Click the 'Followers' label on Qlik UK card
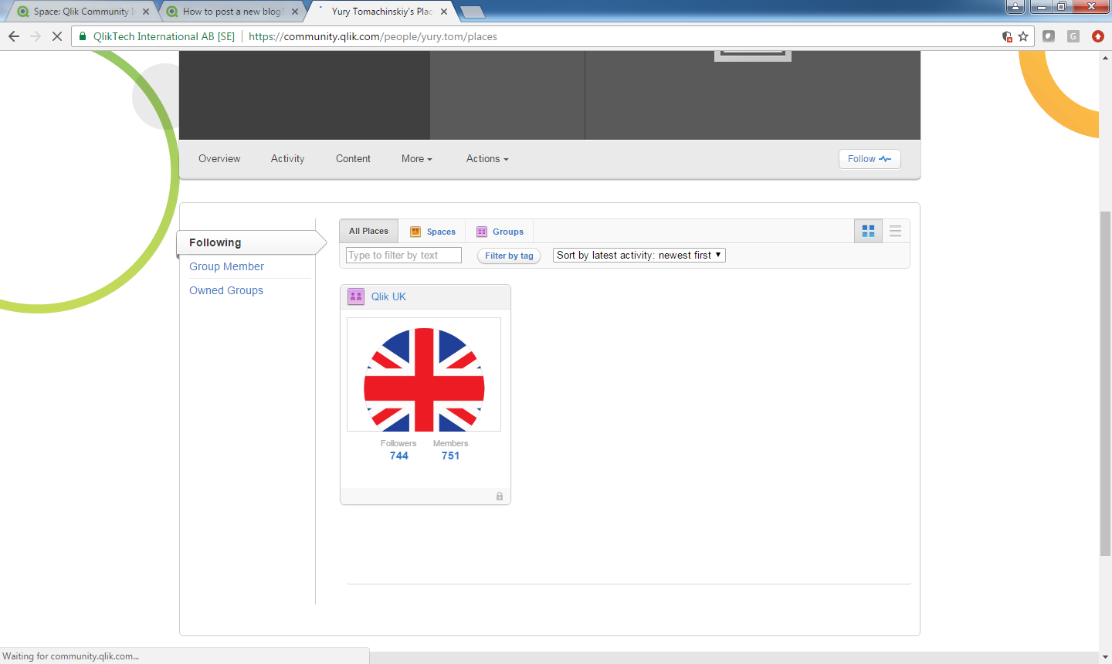The image size is (1112, 664). pos(398,443)
